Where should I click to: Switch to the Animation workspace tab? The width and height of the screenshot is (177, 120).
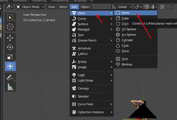click(x=20, y=1)
